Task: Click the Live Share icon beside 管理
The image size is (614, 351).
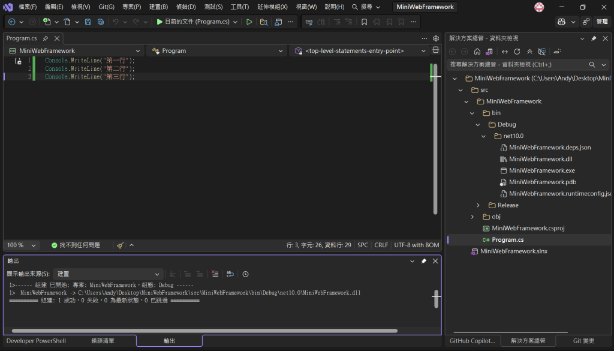Action: (x=586, y=22)
